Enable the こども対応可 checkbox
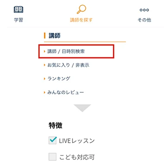164x166 pixels. [53, 157]
